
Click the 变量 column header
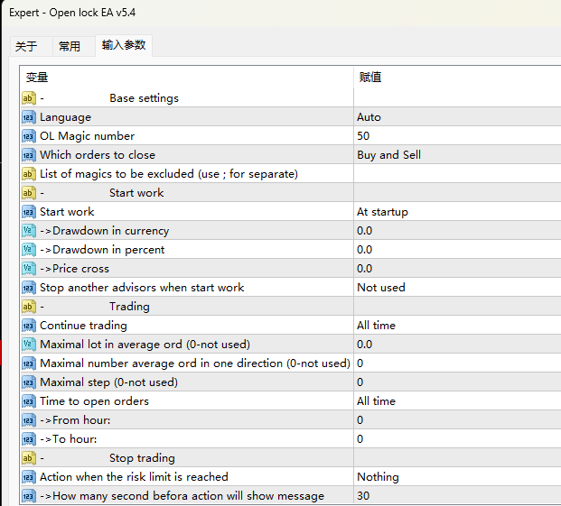pos(37,78)
